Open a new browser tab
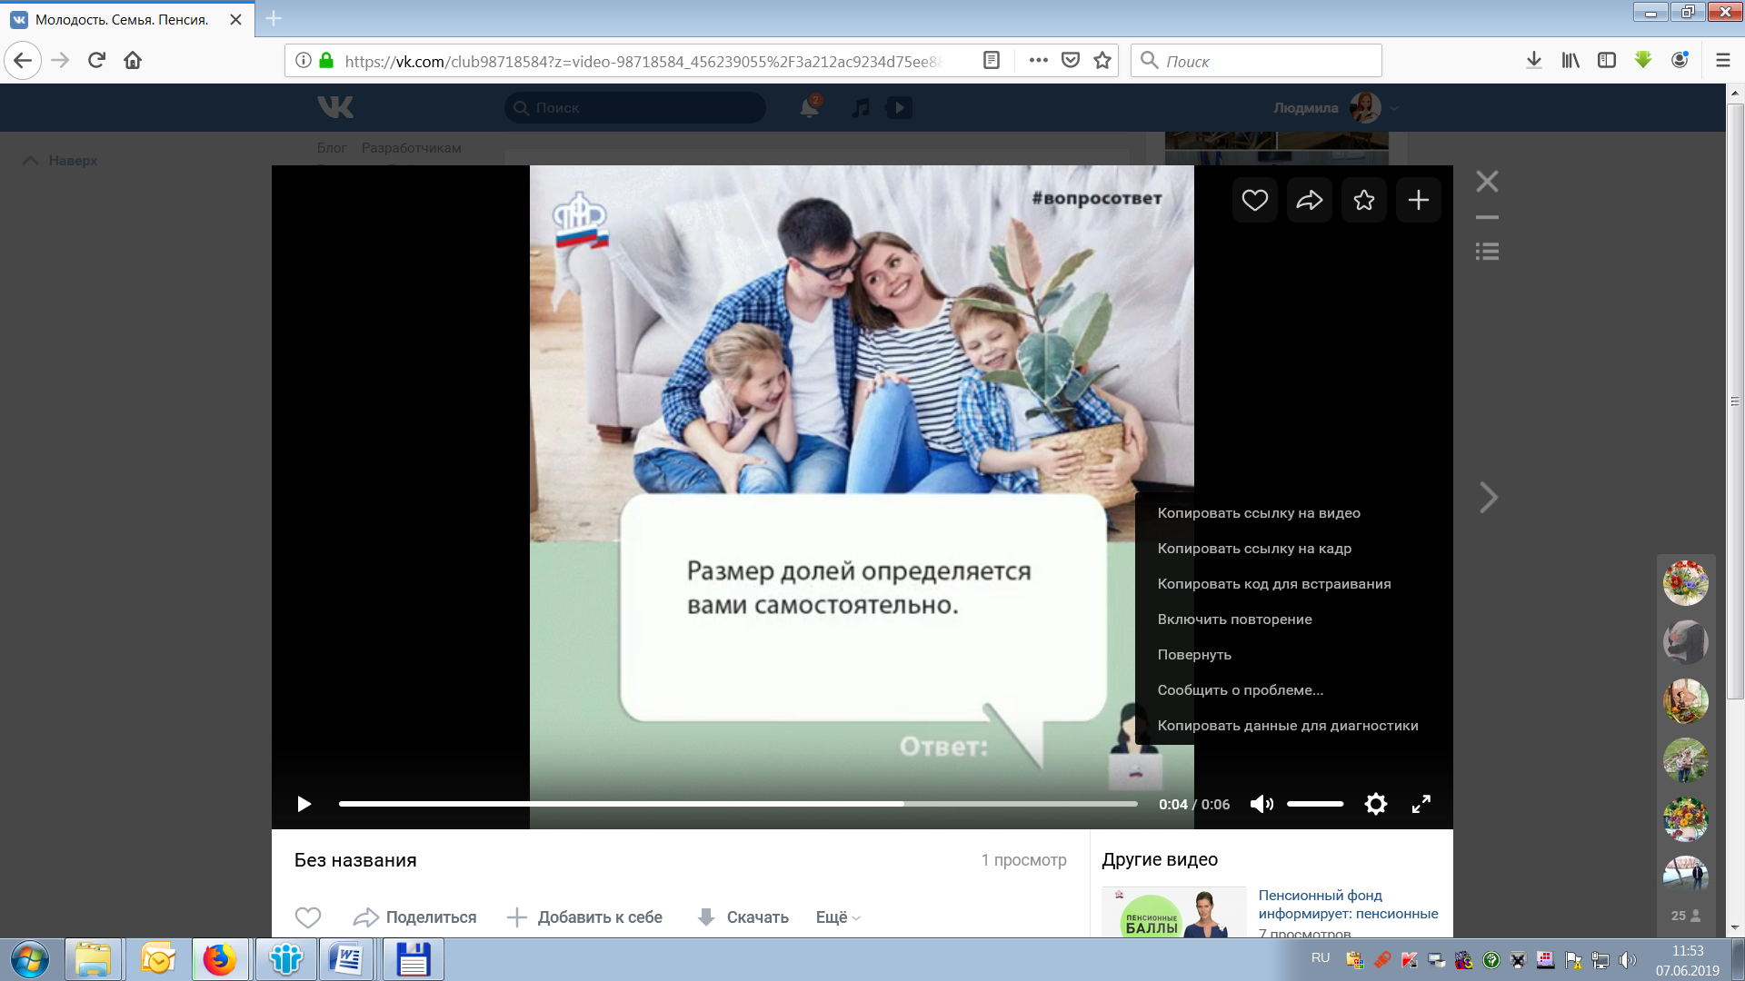Viewport: 1745px width, 981px height. 274,18
